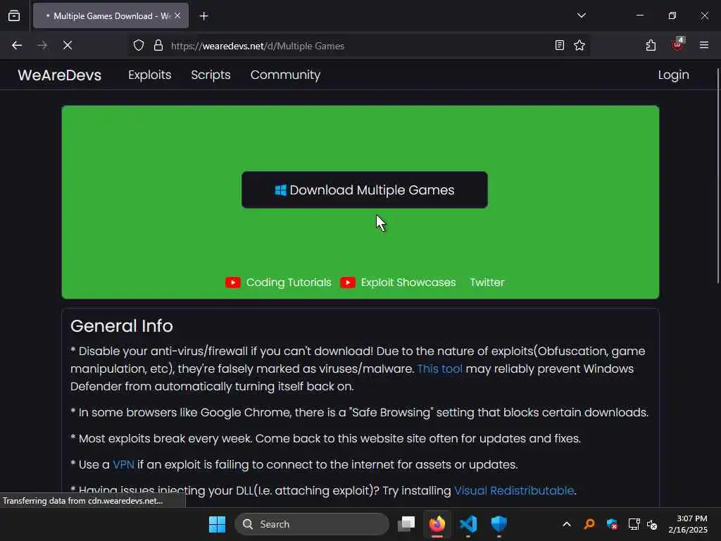The height and width of the screenshot is (541, 721).
Task: Minimize the Firefox window
Action: click(x=639, y=15)
